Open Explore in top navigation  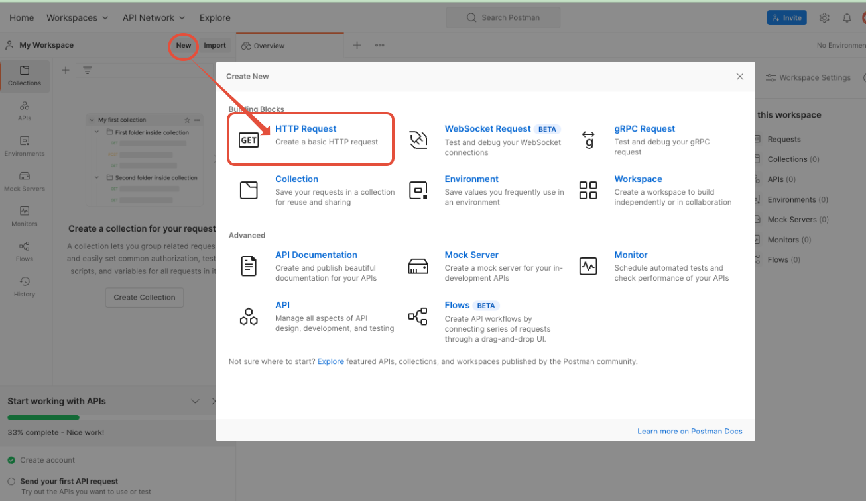pos(215,18)
